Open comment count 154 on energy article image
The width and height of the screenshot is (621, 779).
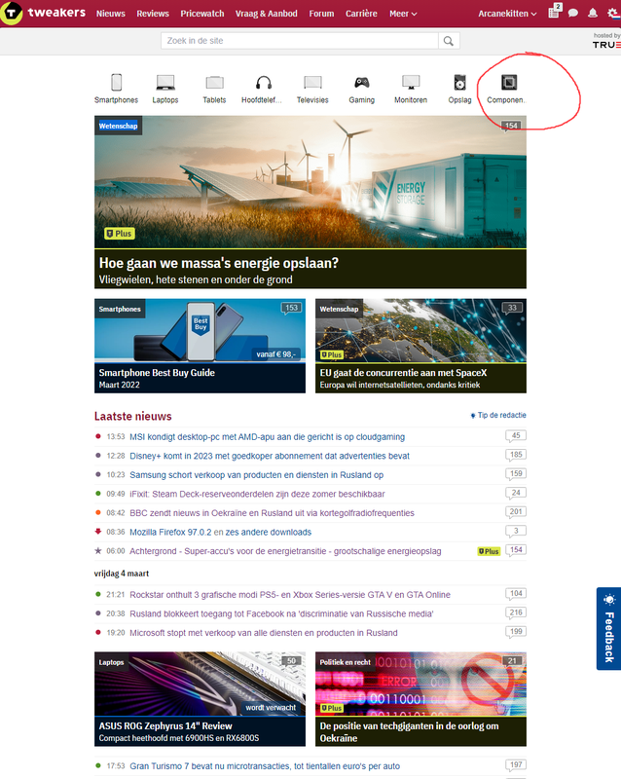click(x=512, y=126)
